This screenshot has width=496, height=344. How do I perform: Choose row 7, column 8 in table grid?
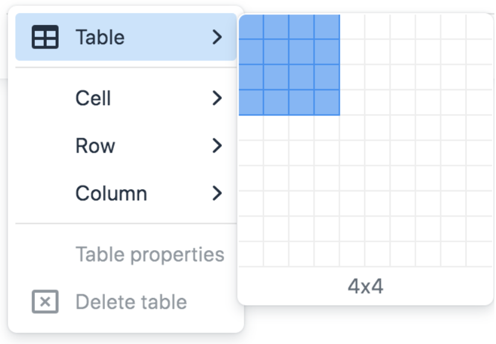pos(428,178)
